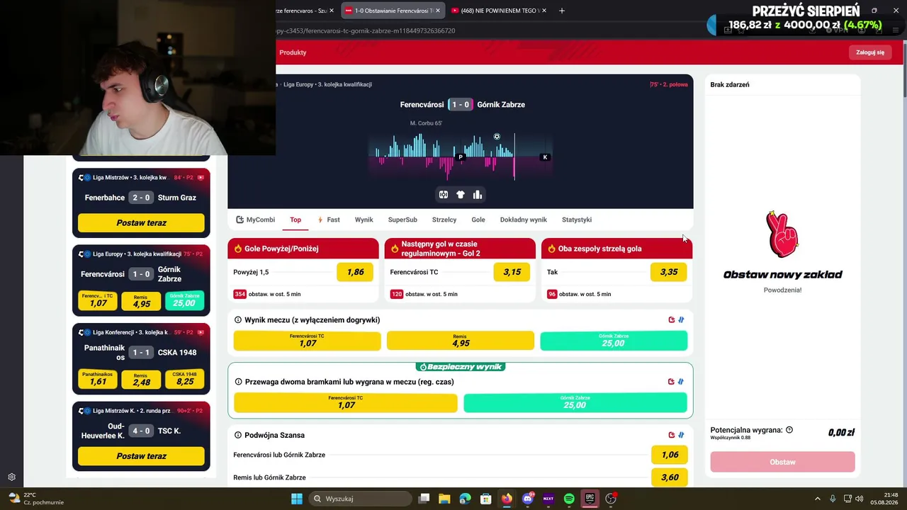Pick Panathinaikos 1,61 in sidebar card
Viewport: 907px width, 510px height.
pyautogui.click(x=98, y=379)
